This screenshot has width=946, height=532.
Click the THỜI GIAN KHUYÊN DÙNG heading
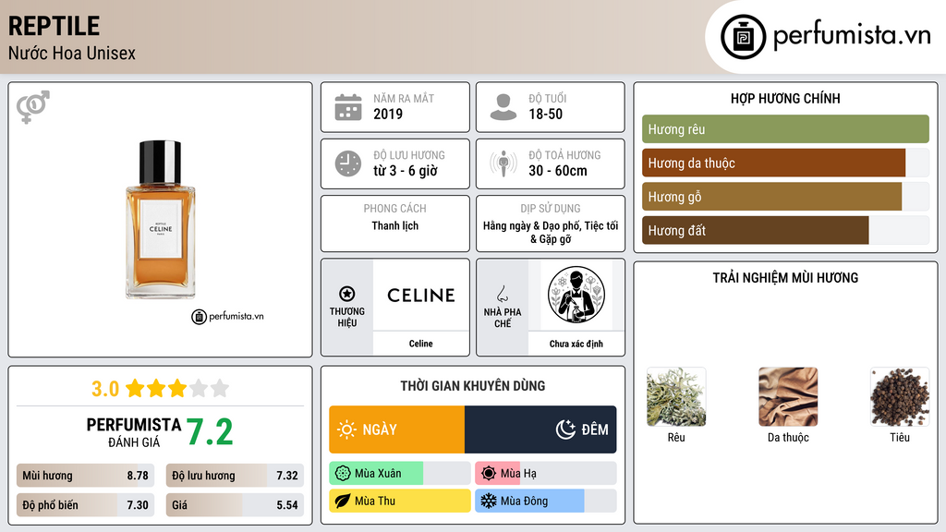[x=472, y=386]
